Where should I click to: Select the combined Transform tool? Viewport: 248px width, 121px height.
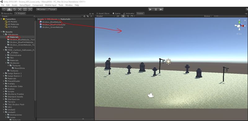coord(30,10)
